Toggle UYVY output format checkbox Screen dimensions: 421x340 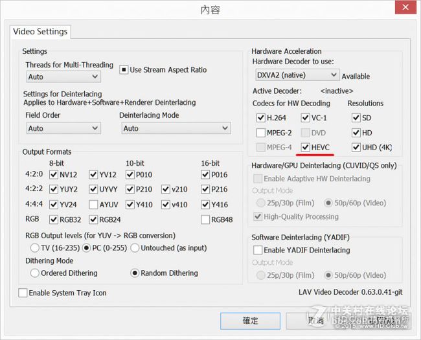coord(93,189)
